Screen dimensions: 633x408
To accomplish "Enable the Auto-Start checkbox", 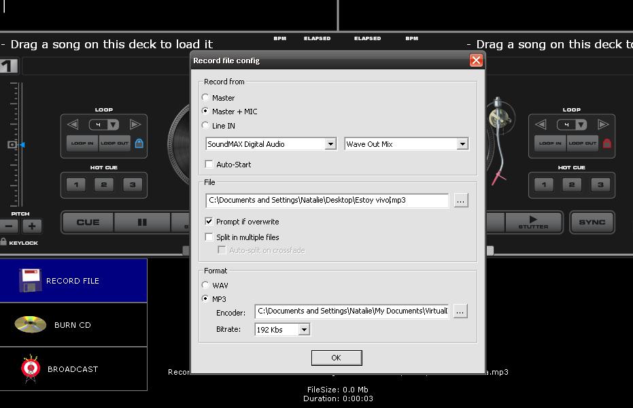I will pyautogui.click(x=209, y=165).
